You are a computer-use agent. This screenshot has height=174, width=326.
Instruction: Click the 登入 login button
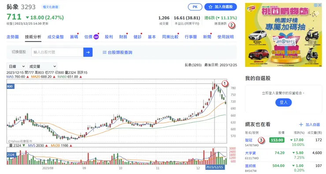coord(283,102)
